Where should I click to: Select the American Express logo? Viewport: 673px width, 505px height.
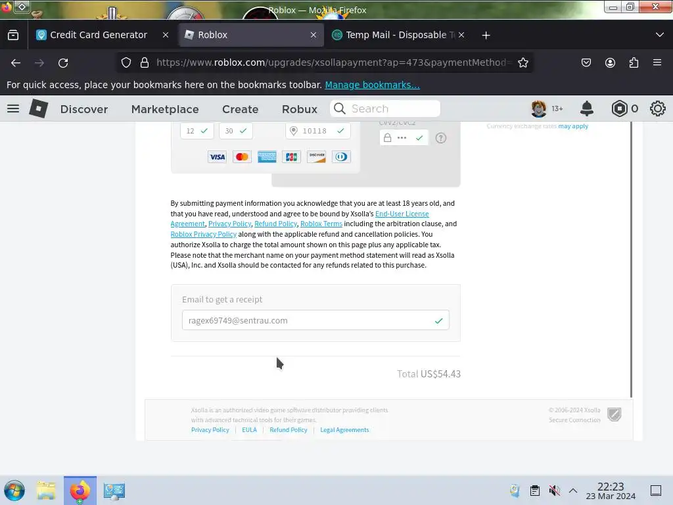267,156
